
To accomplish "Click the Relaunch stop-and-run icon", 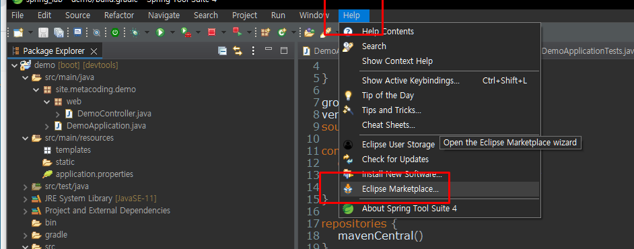I will pyautogui.click(x=238, y=32).
